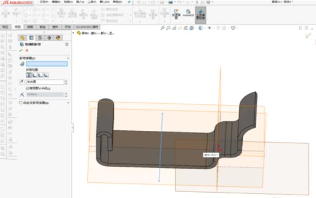Click the panel collapse handle on splitter
This screenshot has height=198, width=316.
73,127
